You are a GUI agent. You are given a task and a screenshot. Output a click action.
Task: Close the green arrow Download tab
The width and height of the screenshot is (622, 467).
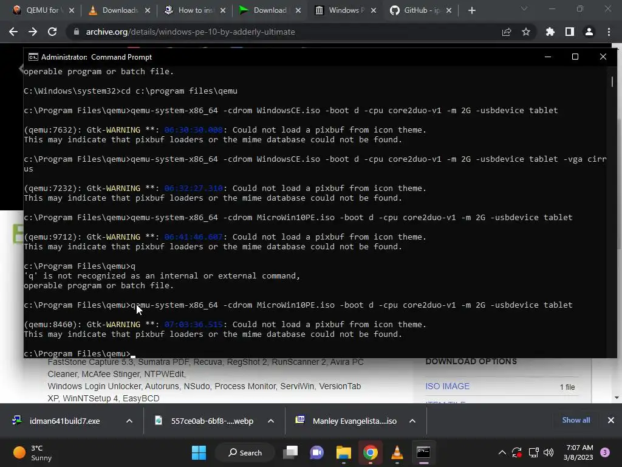(x=298, y=10)
